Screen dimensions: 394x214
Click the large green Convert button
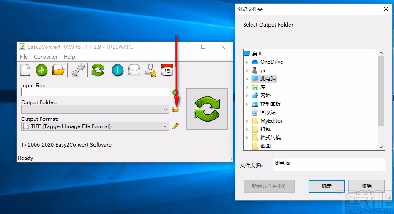click(x=207, y=109)
